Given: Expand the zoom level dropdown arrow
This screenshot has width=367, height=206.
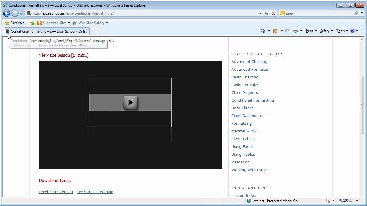Looking at the screenshot, I should [x=357, y=201].
